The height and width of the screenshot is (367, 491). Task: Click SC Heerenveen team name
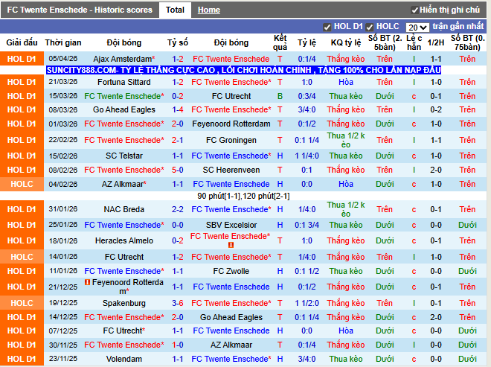click(231, 170)
